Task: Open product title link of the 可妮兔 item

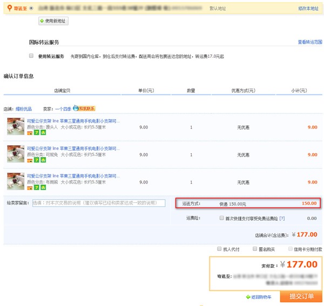Action: point(73,148)
